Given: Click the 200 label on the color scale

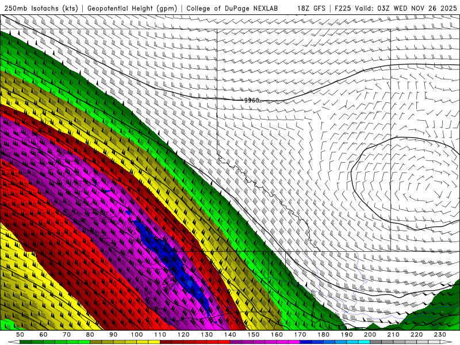Looking at the screenshot, I should tap(370, 335).
